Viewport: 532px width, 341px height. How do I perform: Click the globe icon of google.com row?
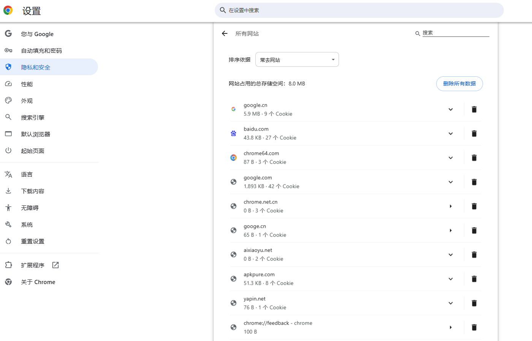click(233, 182)
